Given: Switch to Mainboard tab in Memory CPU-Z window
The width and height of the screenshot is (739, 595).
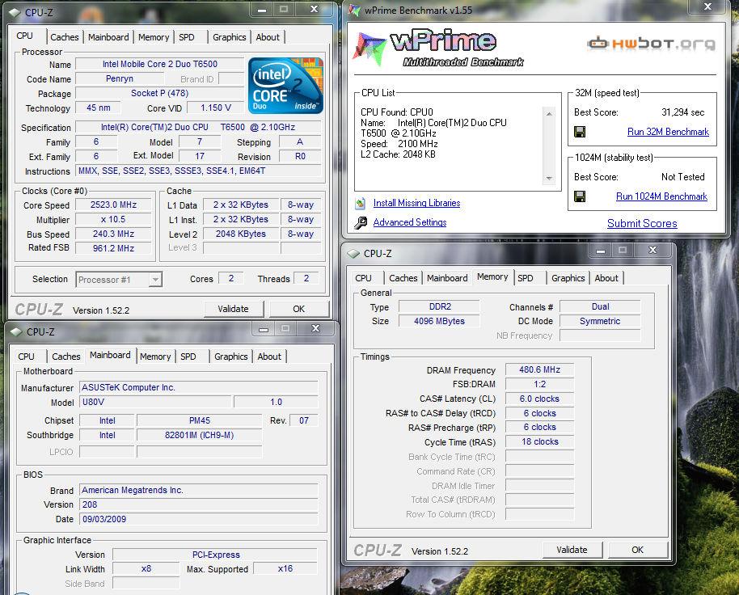Looking at the screenshot, I should click(x=447, y=278).
